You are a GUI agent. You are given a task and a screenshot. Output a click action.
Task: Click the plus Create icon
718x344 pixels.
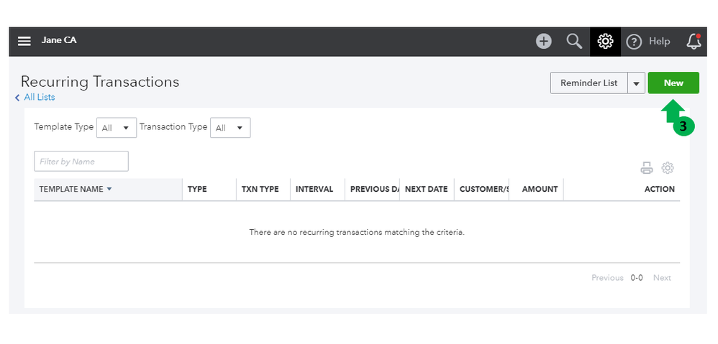(544, 42)
